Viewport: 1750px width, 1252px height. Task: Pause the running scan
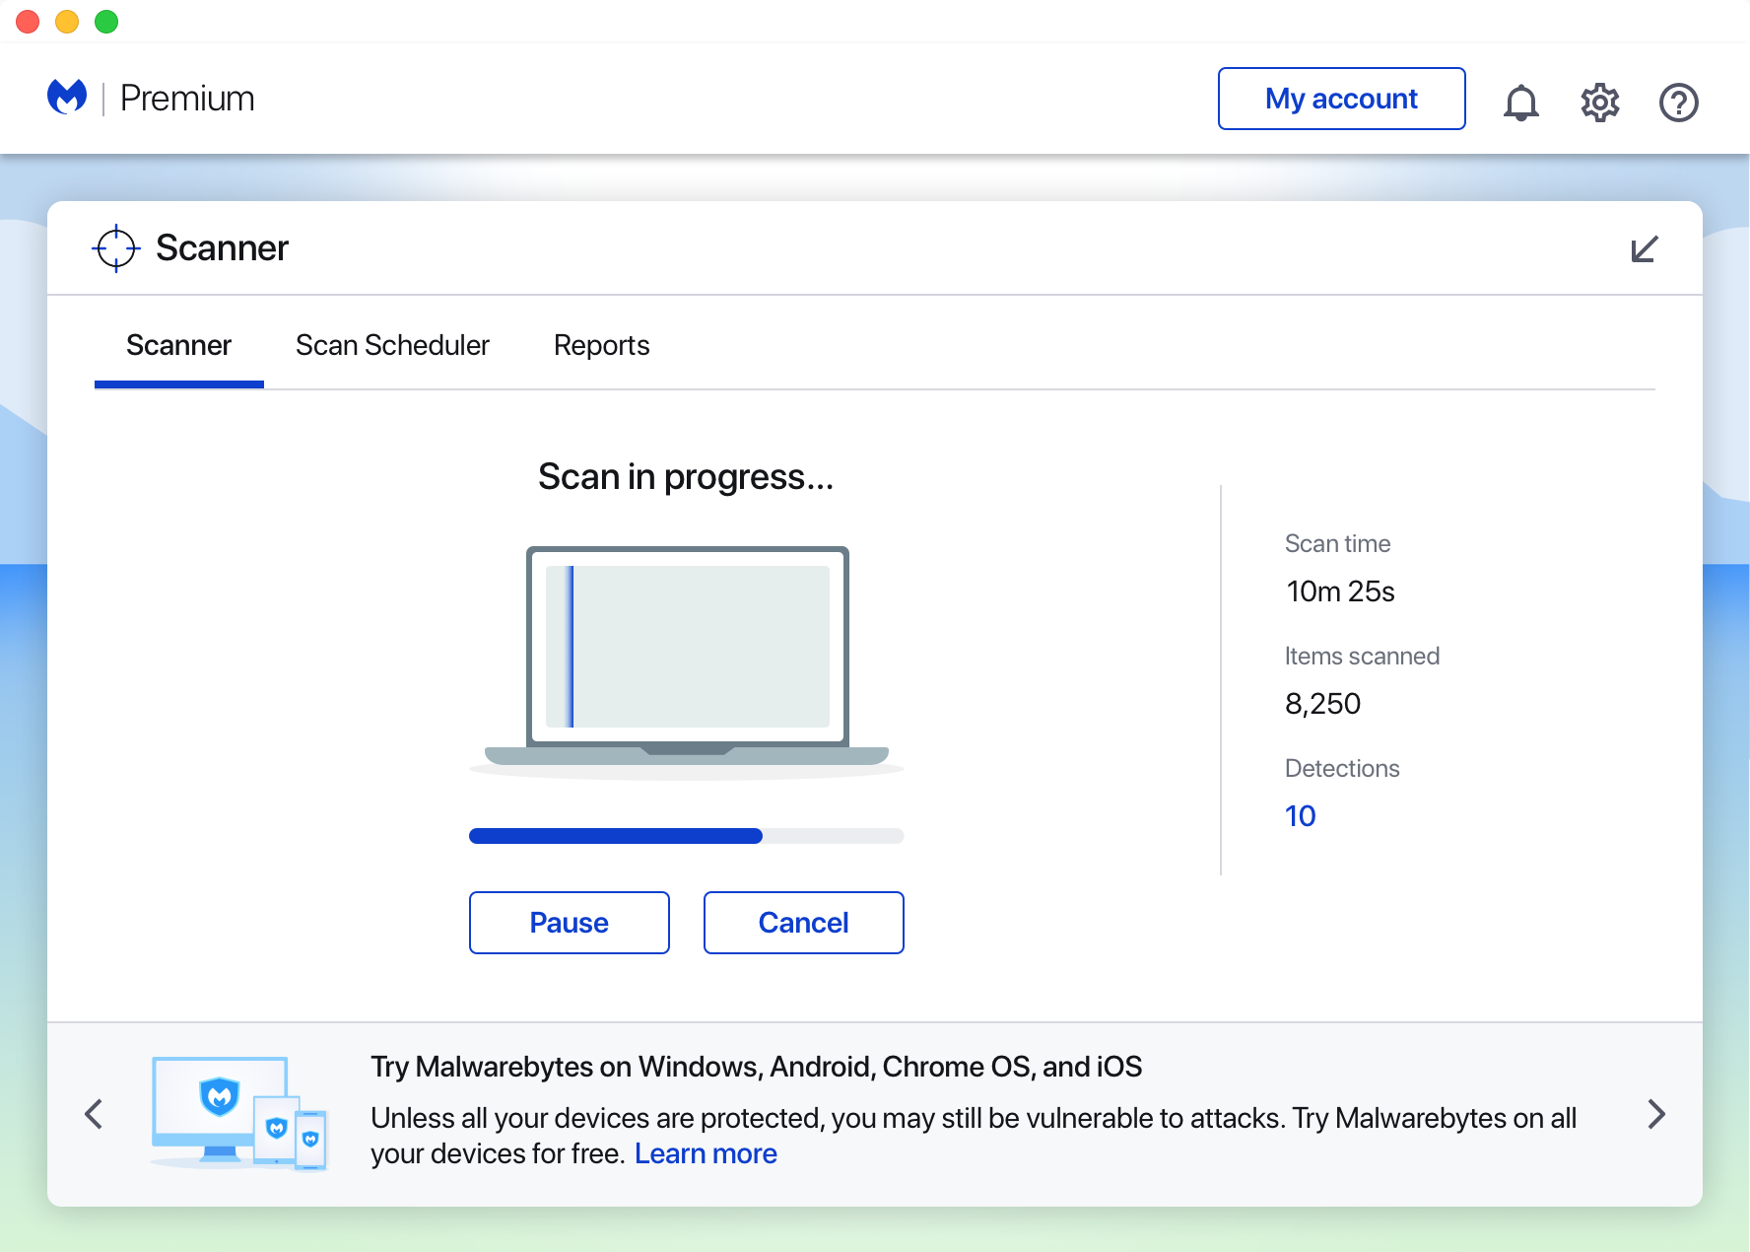(569, 923)
